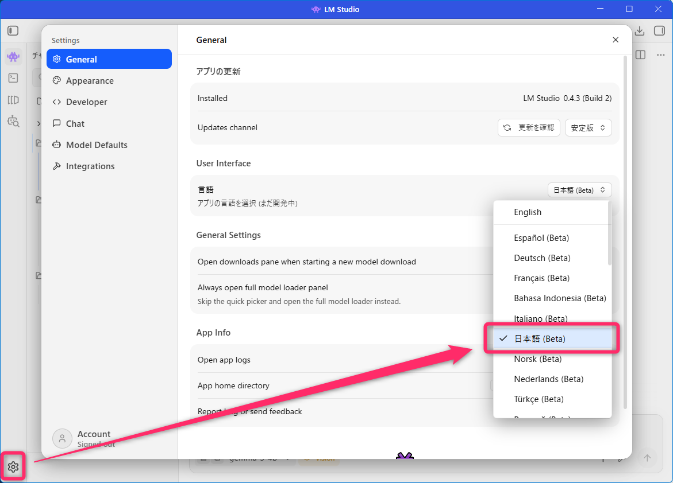Viewport: 673px width, 483px height.
Task: Click the language list scrollbar
Action: pos(609,235)
